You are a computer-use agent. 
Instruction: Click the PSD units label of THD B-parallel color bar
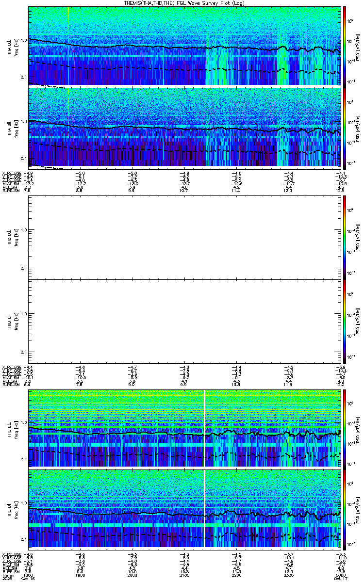pos(359,321)
